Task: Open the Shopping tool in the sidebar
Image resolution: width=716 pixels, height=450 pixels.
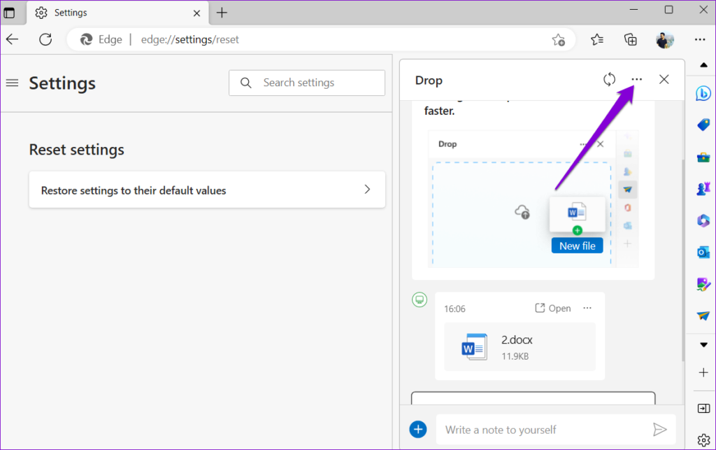Action: [x=703, y=124]
